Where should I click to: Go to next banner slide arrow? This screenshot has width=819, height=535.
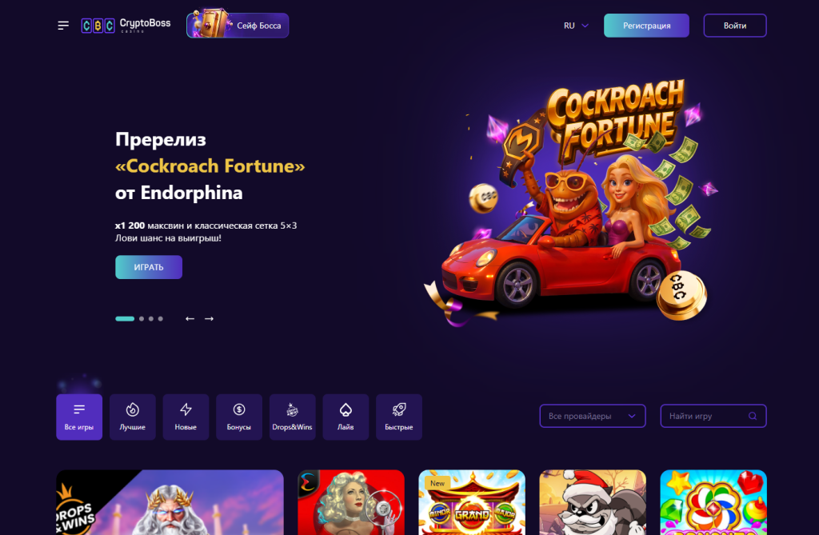tap(209, 319)
